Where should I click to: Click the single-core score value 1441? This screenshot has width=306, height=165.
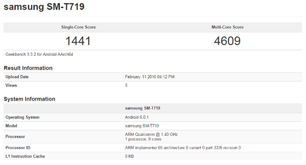point(78,41)
